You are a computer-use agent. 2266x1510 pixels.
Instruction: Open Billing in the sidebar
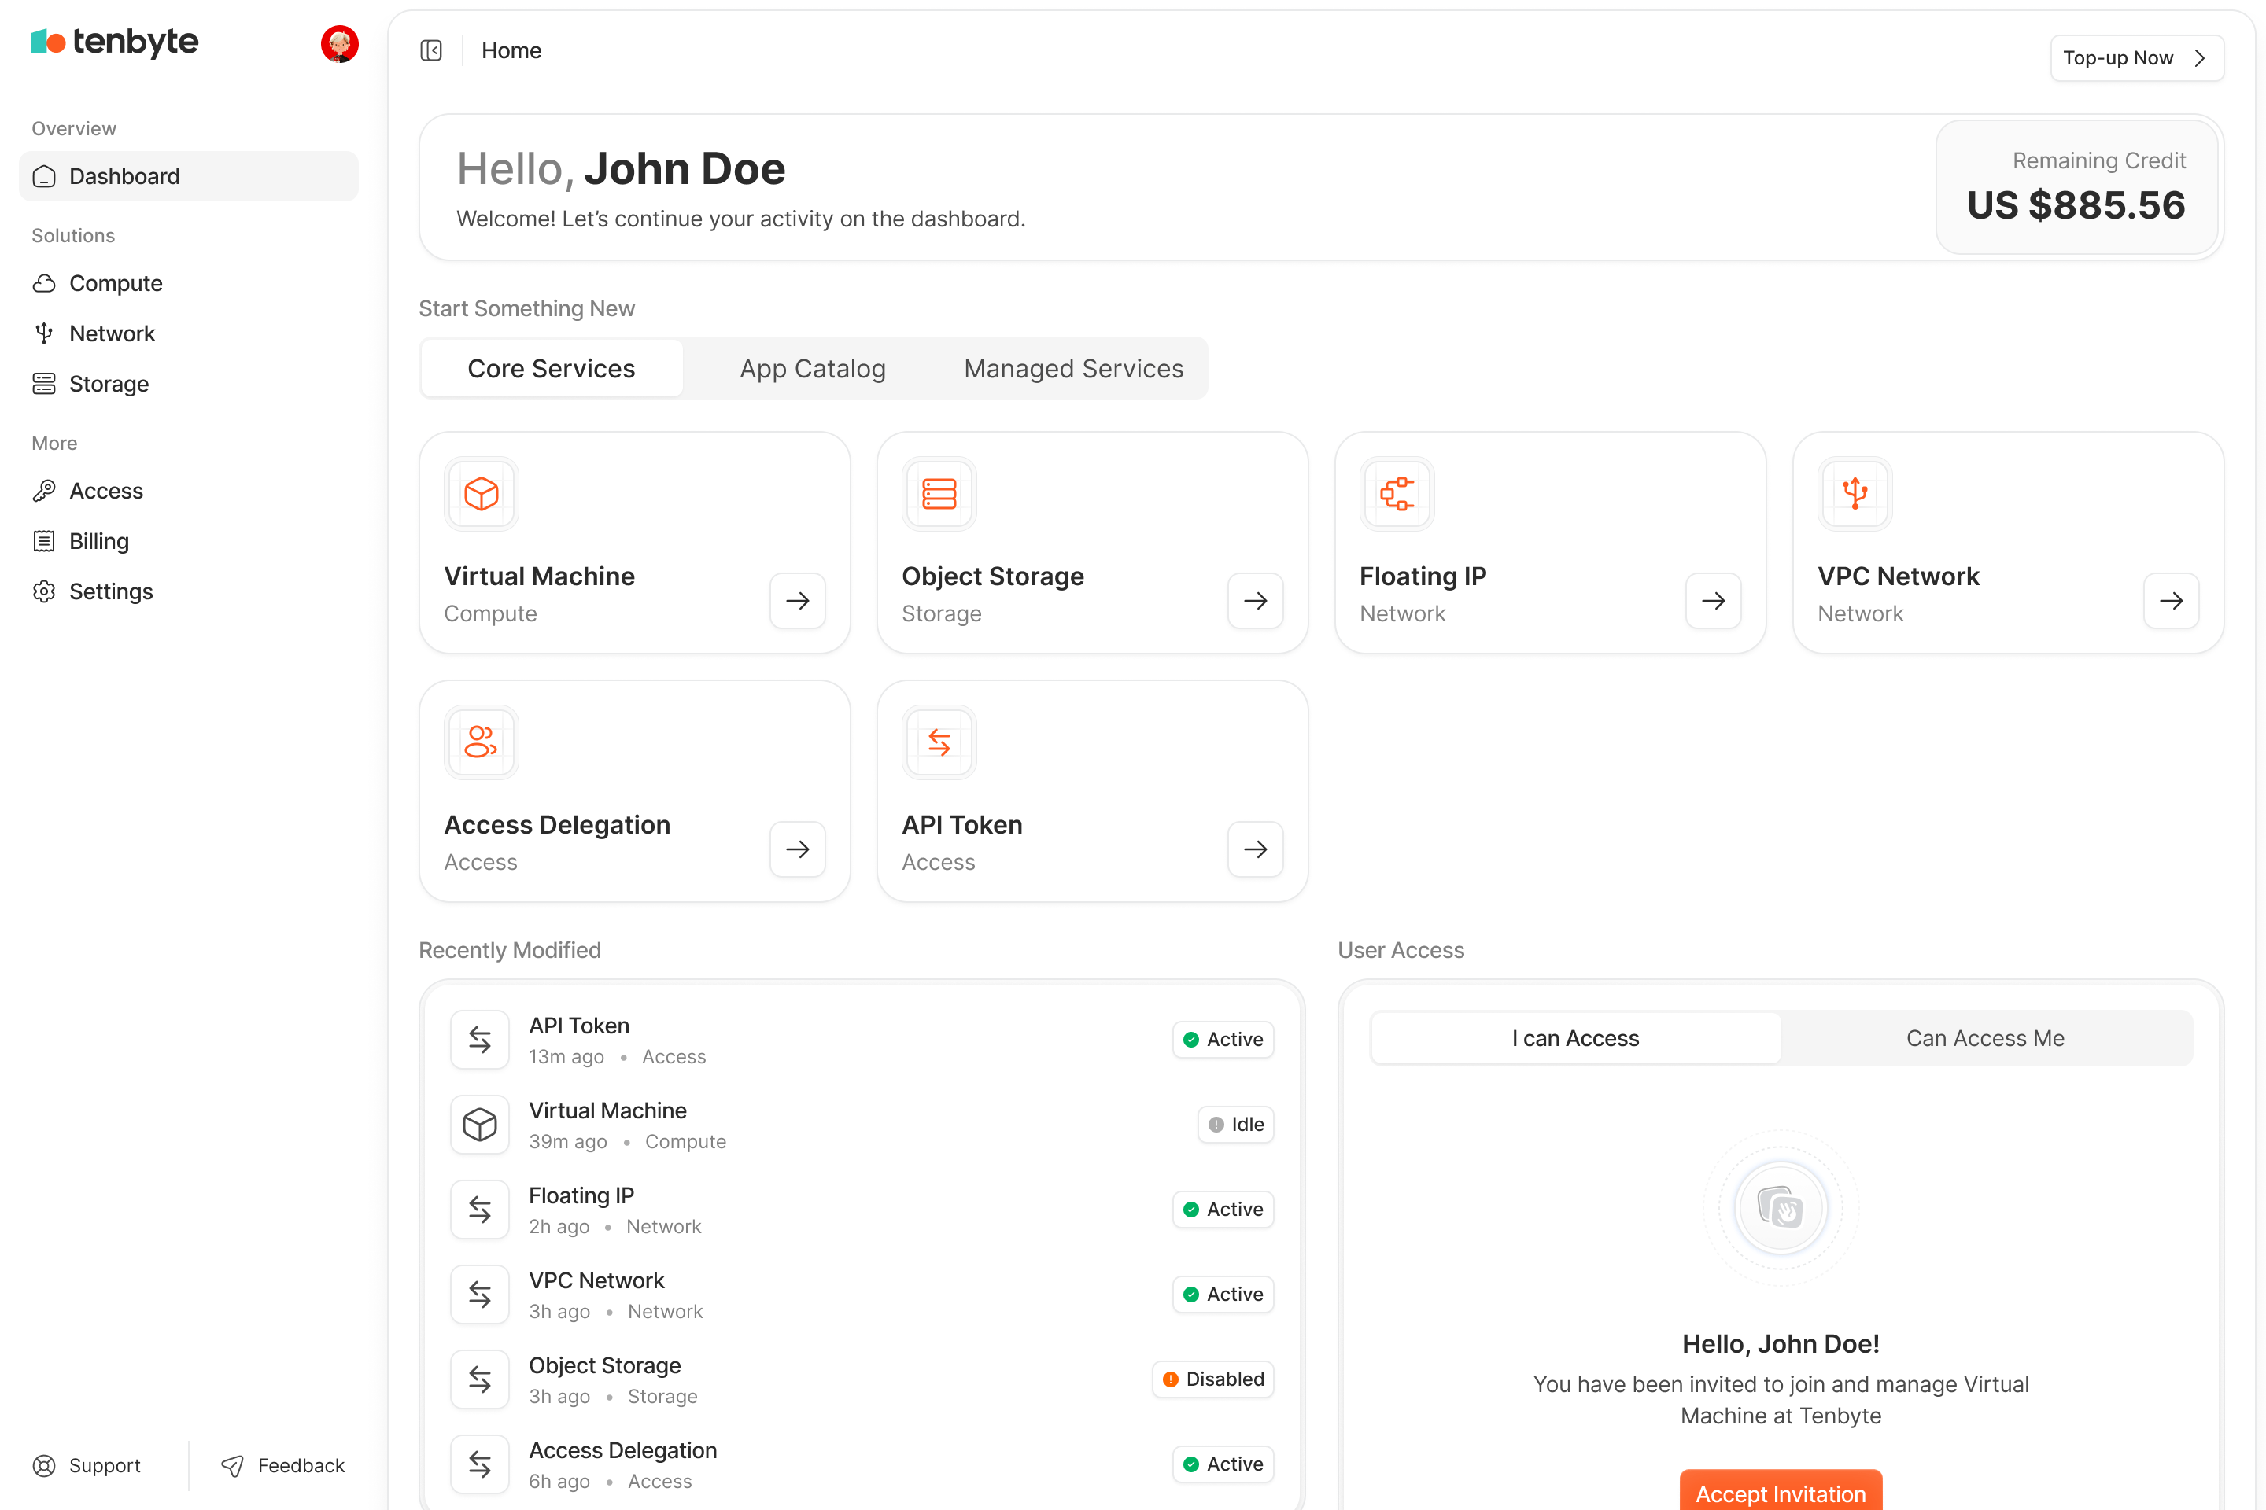(98, 541)
